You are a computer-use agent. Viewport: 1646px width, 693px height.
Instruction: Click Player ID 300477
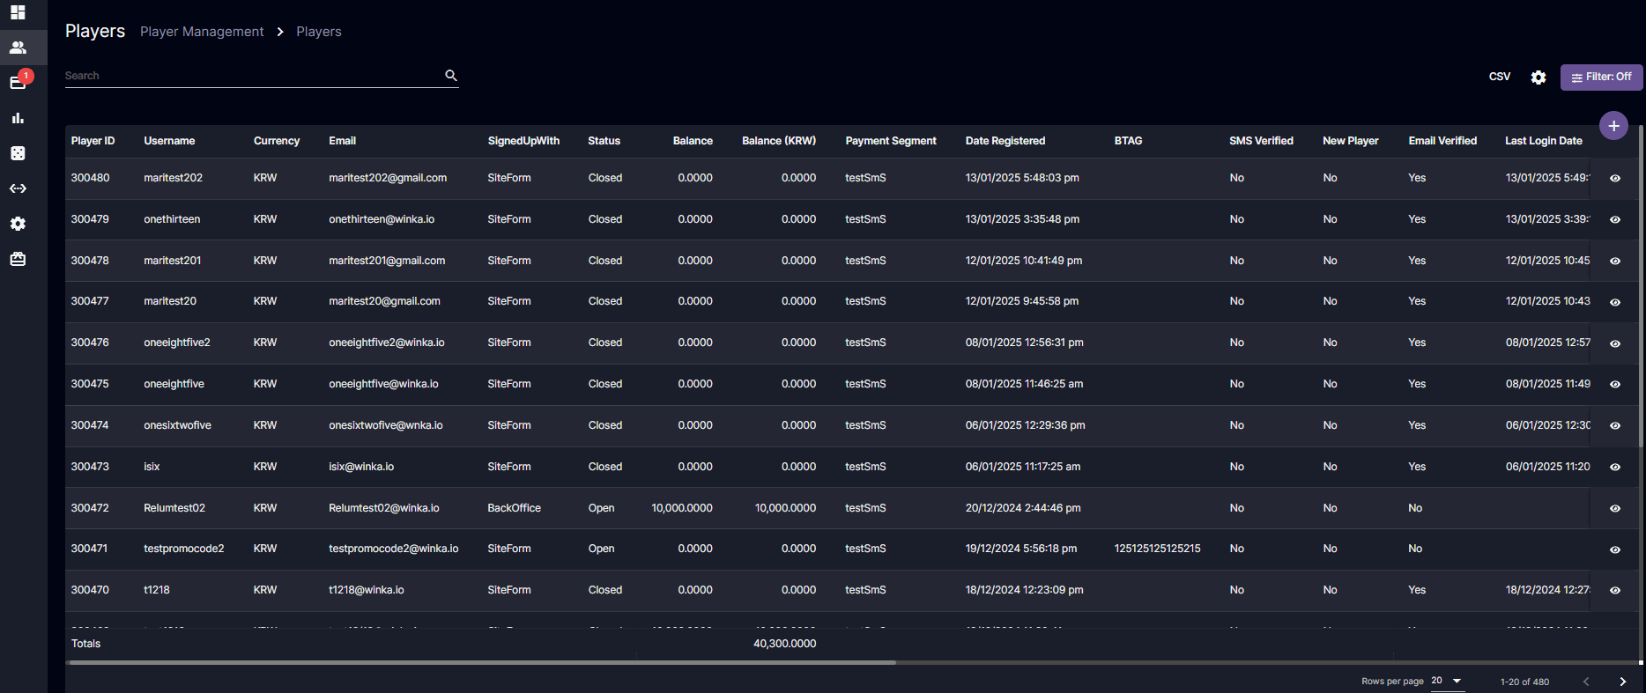coord(90,301)
